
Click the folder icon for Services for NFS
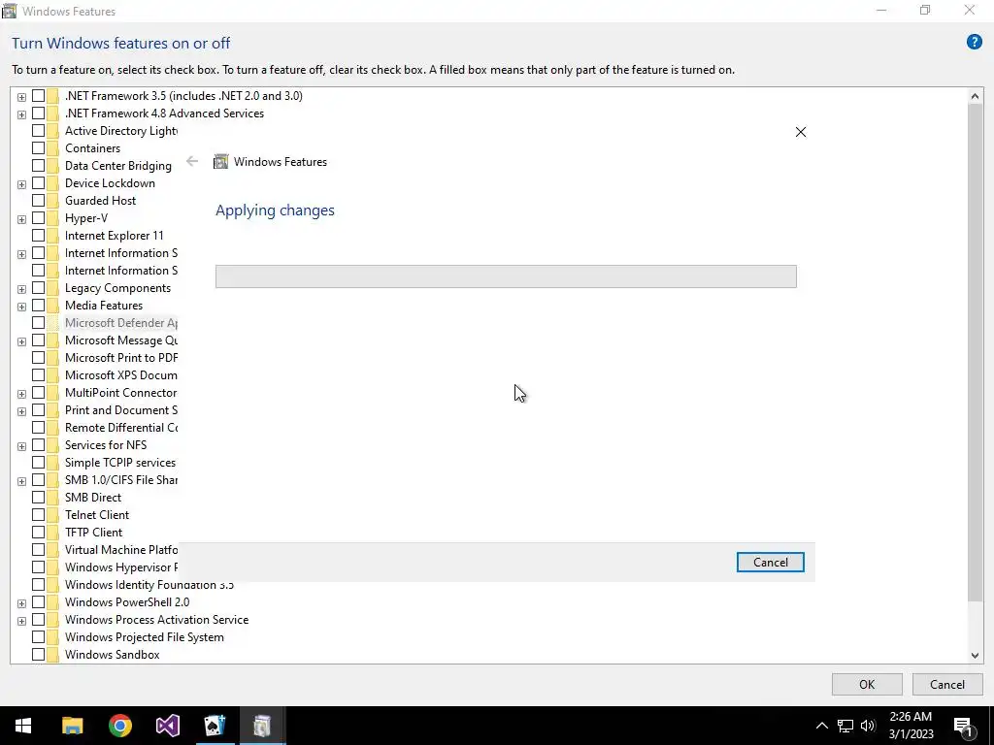click(x=53, y=444)
